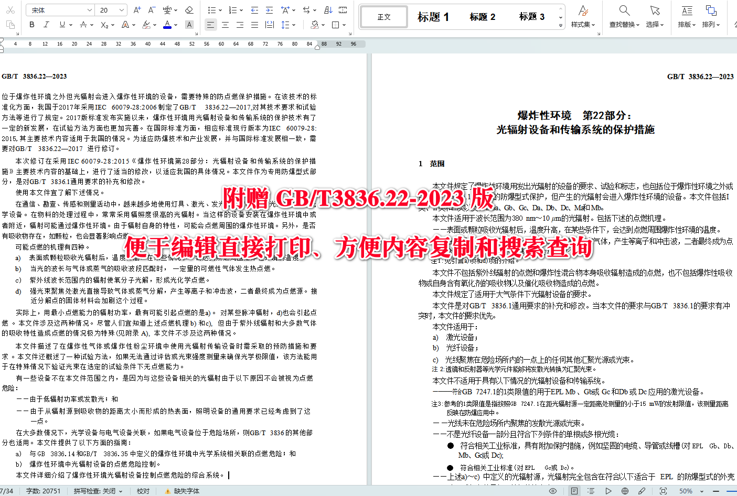Click the Borders icon

(x=335, y=25)
